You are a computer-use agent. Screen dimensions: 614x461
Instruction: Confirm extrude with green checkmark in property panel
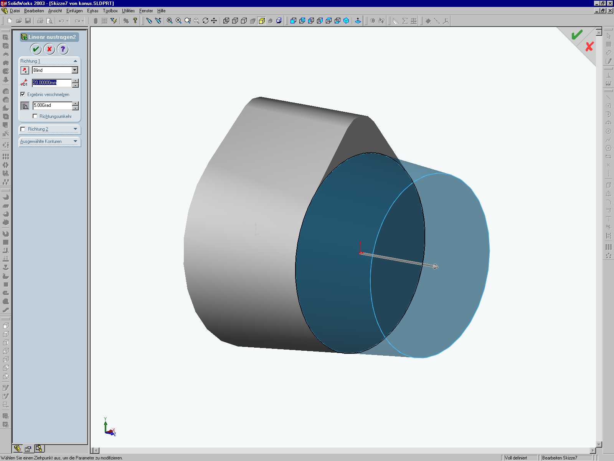(36, 49)
